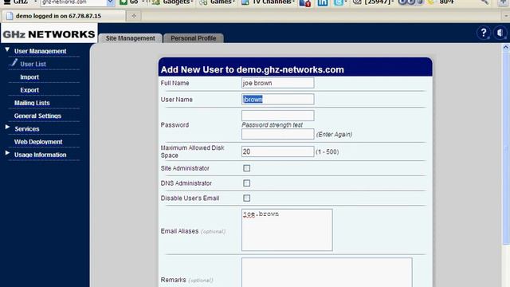Open the Games toolbar menu
Image resolution: width=510 pixels, height=287 pixels.
pyautogui.click(x=218, y=2)
